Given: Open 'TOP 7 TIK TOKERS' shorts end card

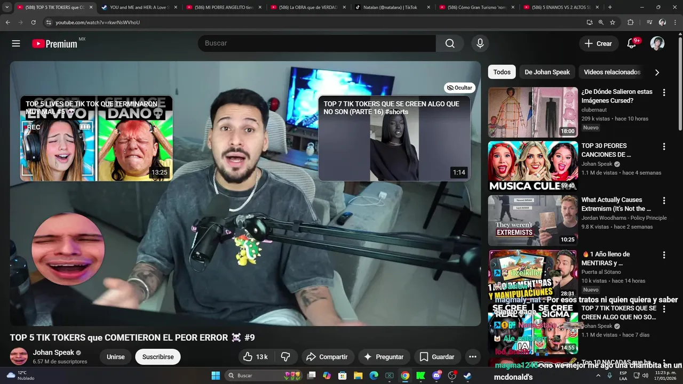Looking at the screenshot, I should [x=394, y=138].
